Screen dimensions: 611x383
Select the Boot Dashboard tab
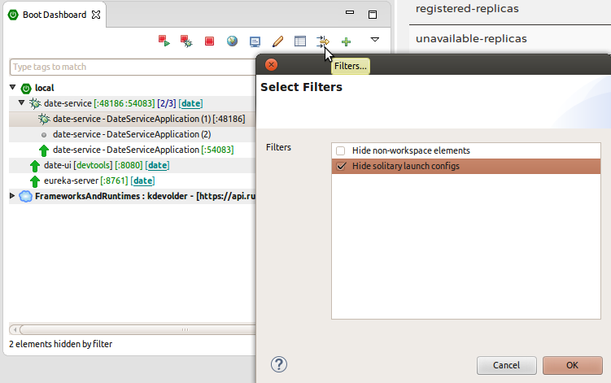[x=54, y=15]
